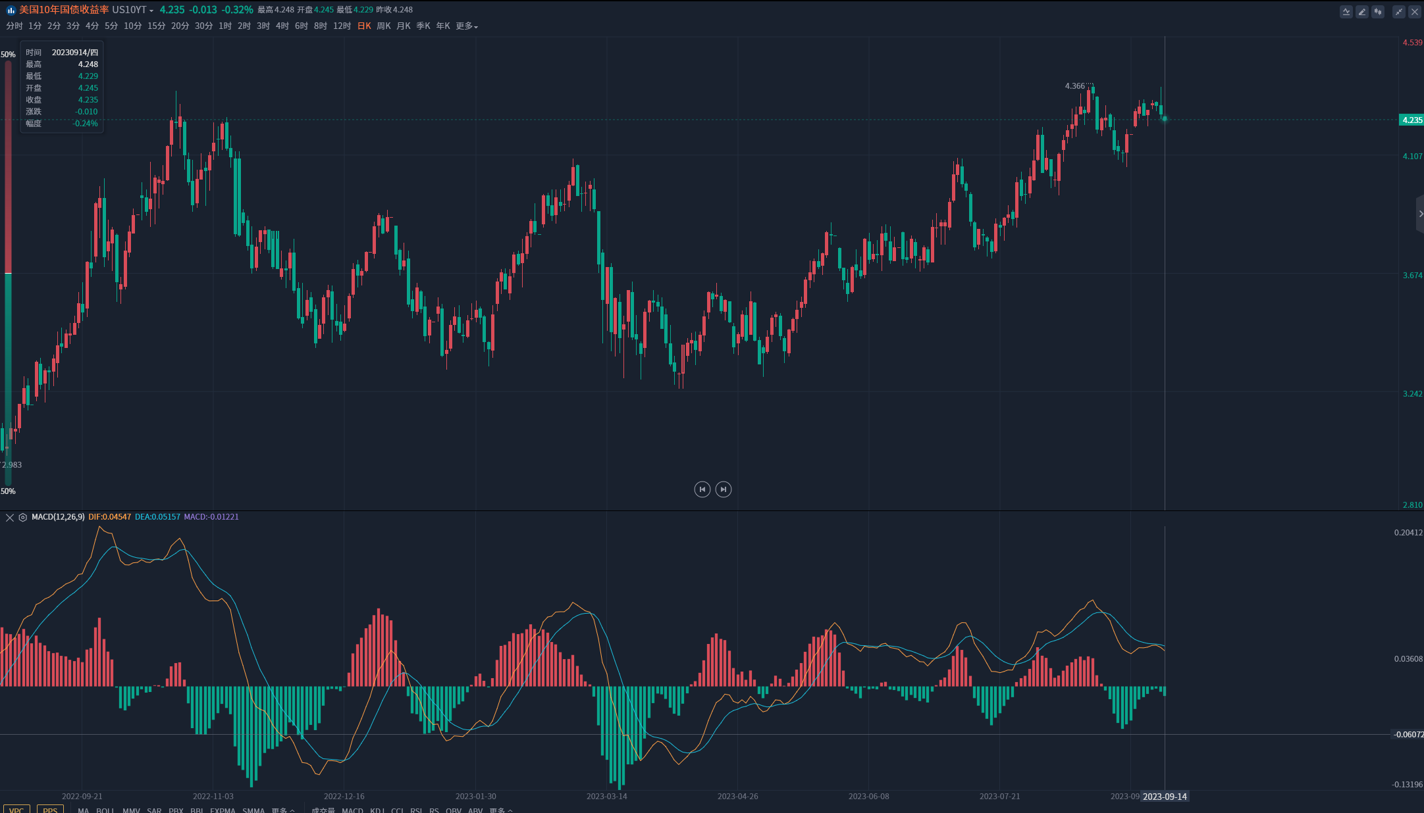
Task: Select the 12时 timeframe
Action: (342, 26)
